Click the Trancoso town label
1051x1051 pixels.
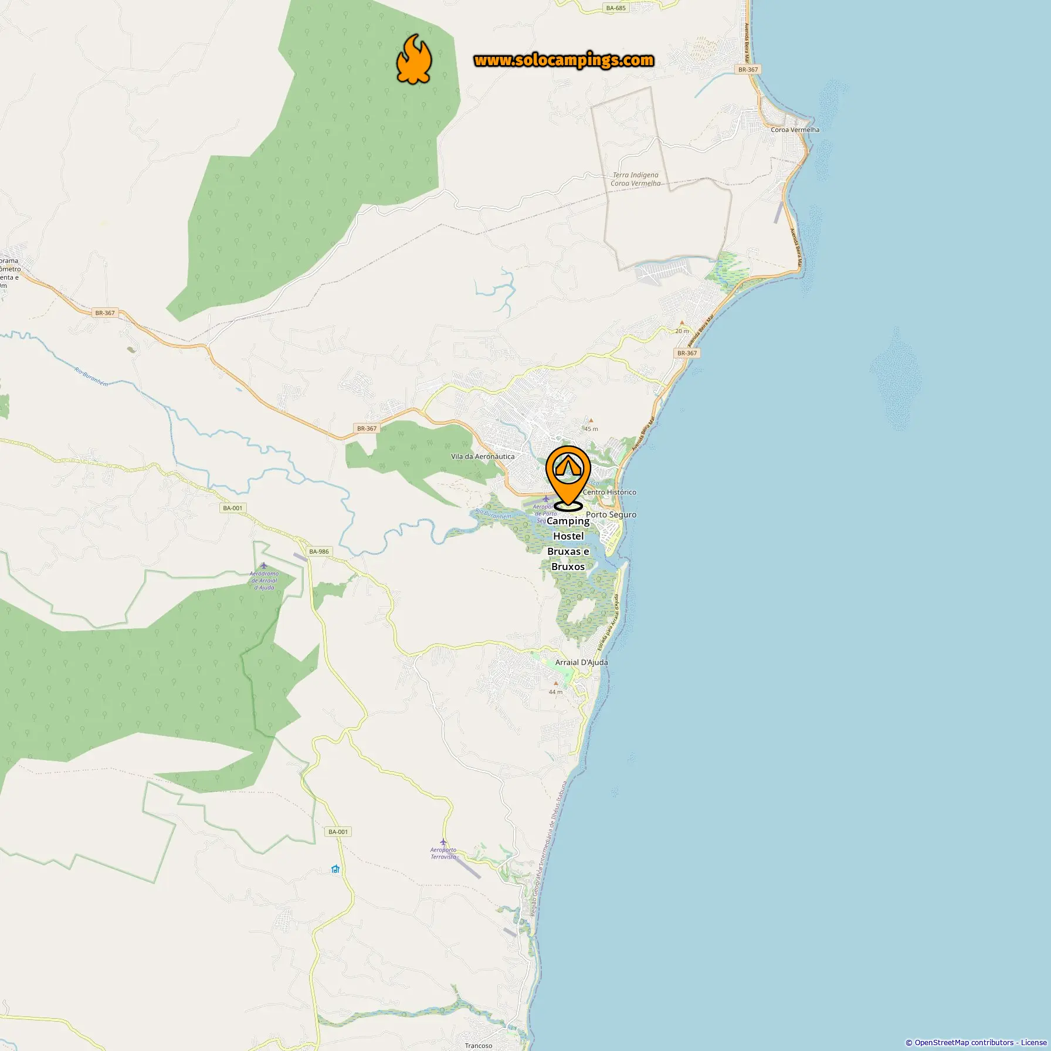click(x=479, y=1045)
